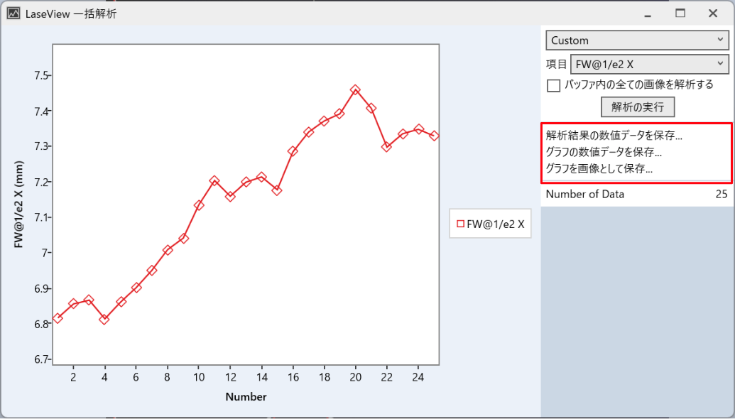
Task: Click the data marker at Number 11
Action: [214, 181]
